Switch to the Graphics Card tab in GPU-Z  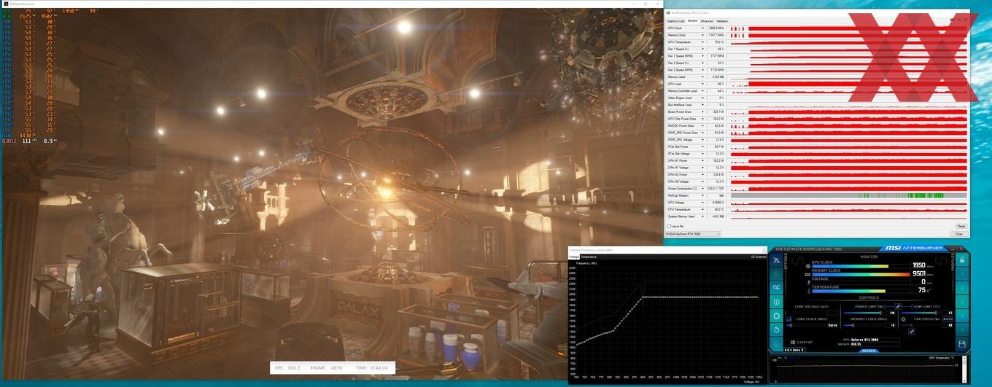[x=675, y=21]
